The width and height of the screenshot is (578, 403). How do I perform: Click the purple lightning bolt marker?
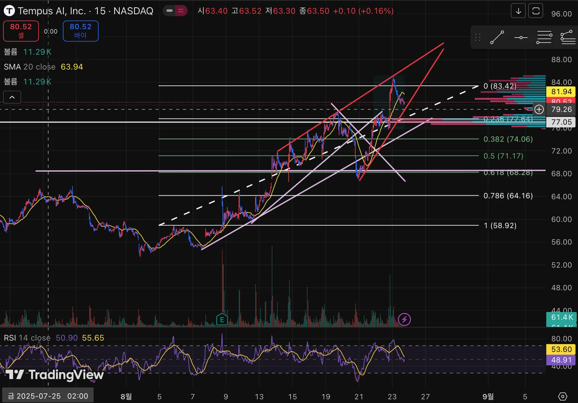click(404, 319)
